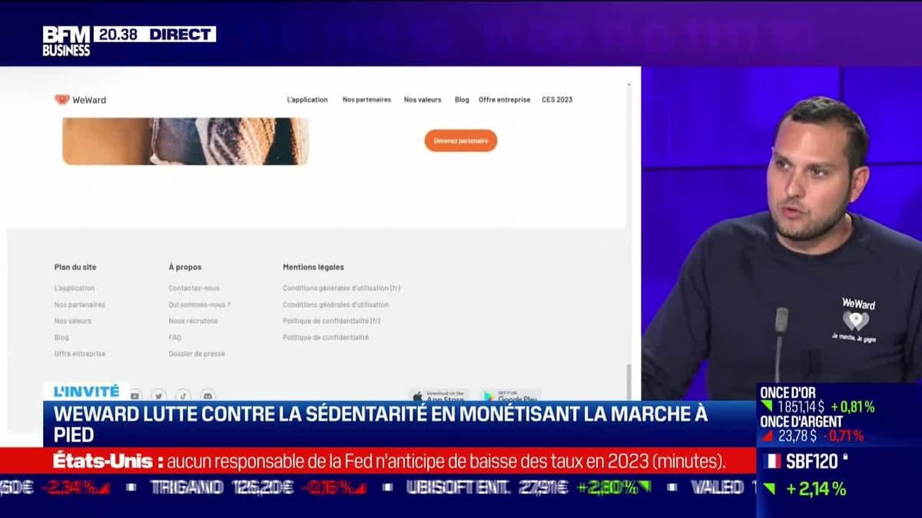The width and height of the screenshot is (922, 518).
Task: Click the French flag next to SBF120
Action: click(x=772, y=461)
